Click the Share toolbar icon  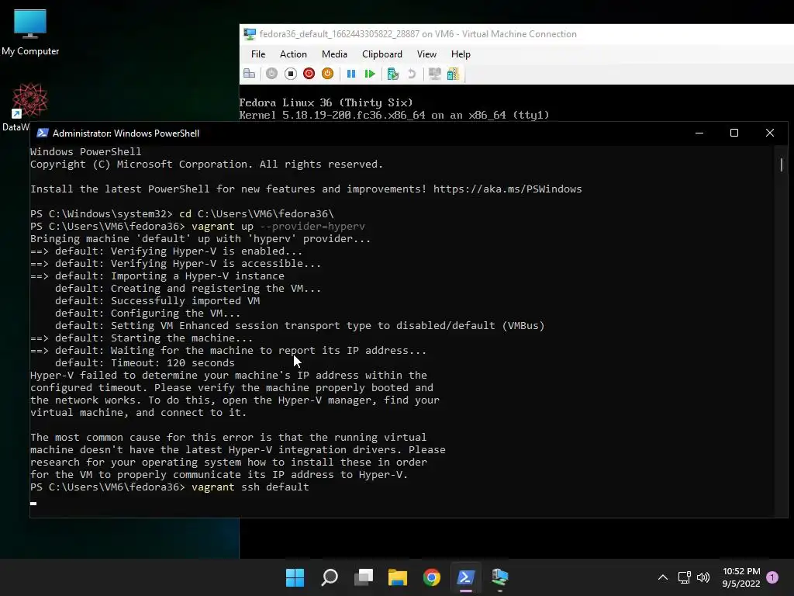point(453,74)
